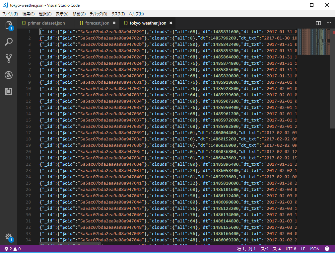Click the oid value 5a5ac07bda2ea9a08a94703f
Screen dimensions: 335x253
(111, 171)
